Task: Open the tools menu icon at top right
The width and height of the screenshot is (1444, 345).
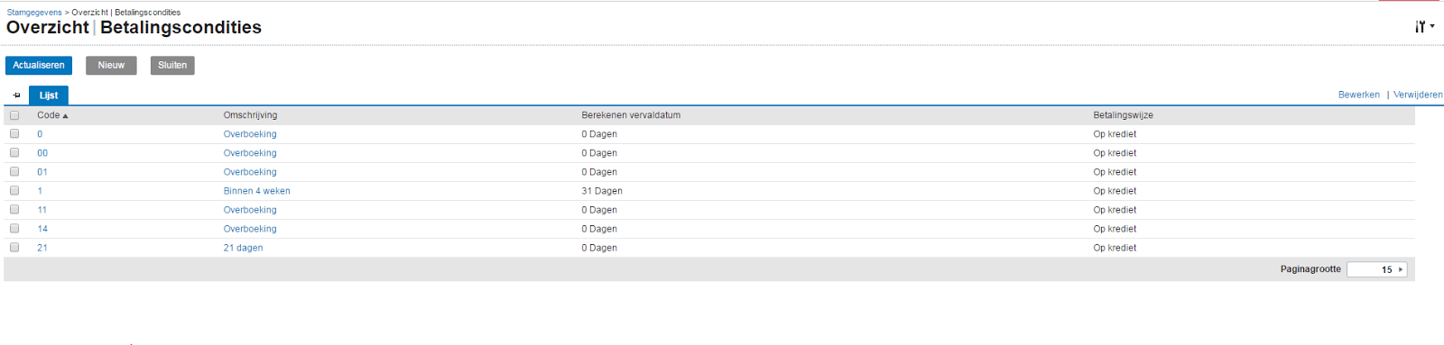Action: click(x=1424, y=27)
